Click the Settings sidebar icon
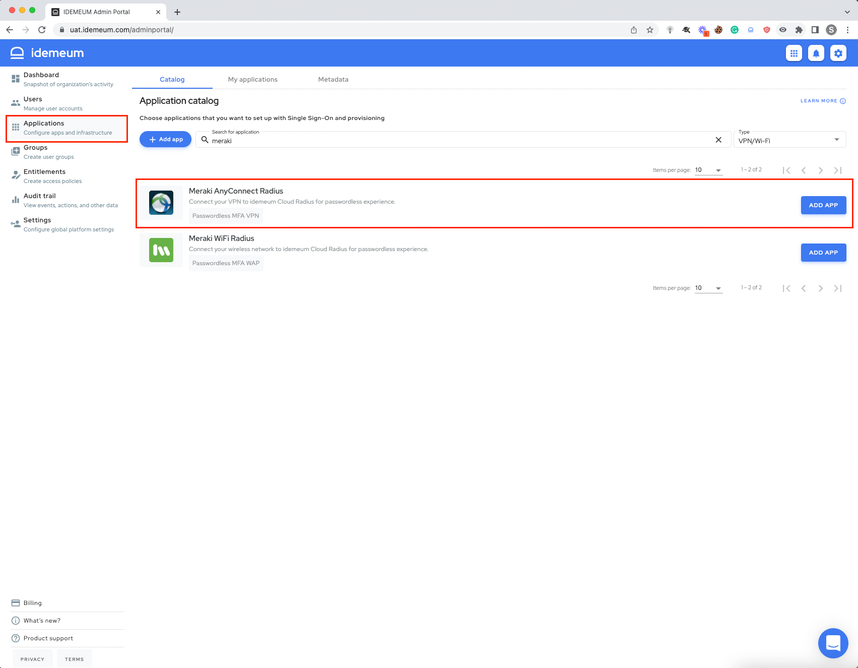Viewport: 858px width, 668px height. tap(16, 224)
